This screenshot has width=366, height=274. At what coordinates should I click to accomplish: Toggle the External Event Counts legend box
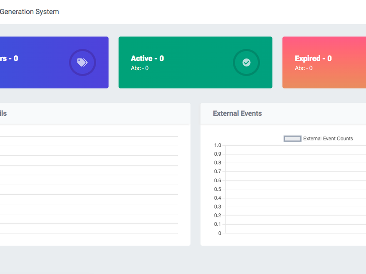[x=292, y=139]
